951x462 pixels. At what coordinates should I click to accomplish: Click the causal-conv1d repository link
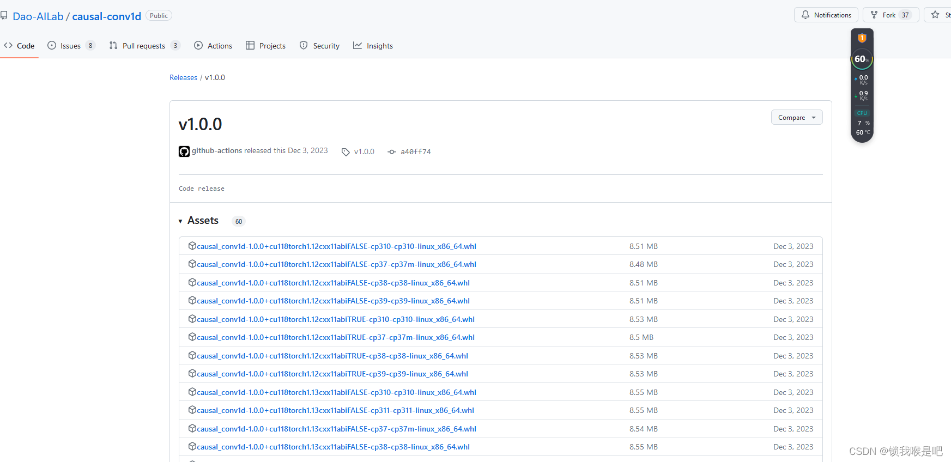(x=107, y=16)
